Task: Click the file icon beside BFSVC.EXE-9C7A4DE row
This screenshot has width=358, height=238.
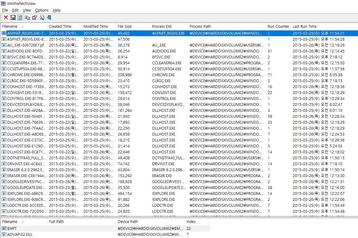Action: 4,57
